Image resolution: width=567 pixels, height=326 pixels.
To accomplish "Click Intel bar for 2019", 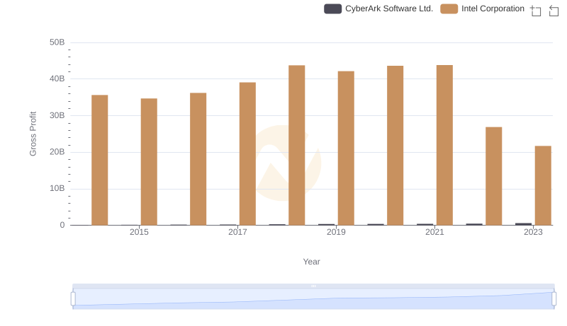I will (x=346, y=149).
